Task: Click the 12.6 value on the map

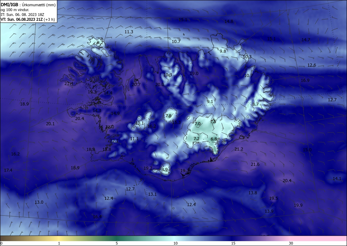Action: pyautogui.click(x=312, y=65)
